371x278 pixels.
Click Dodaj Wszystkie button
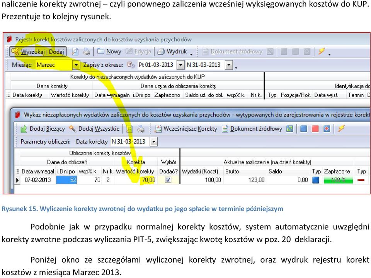pos(94,129)
